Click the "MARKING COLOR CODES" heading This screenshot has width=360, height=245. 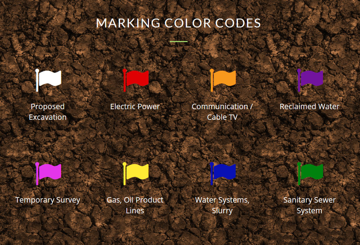coord(179,23)
